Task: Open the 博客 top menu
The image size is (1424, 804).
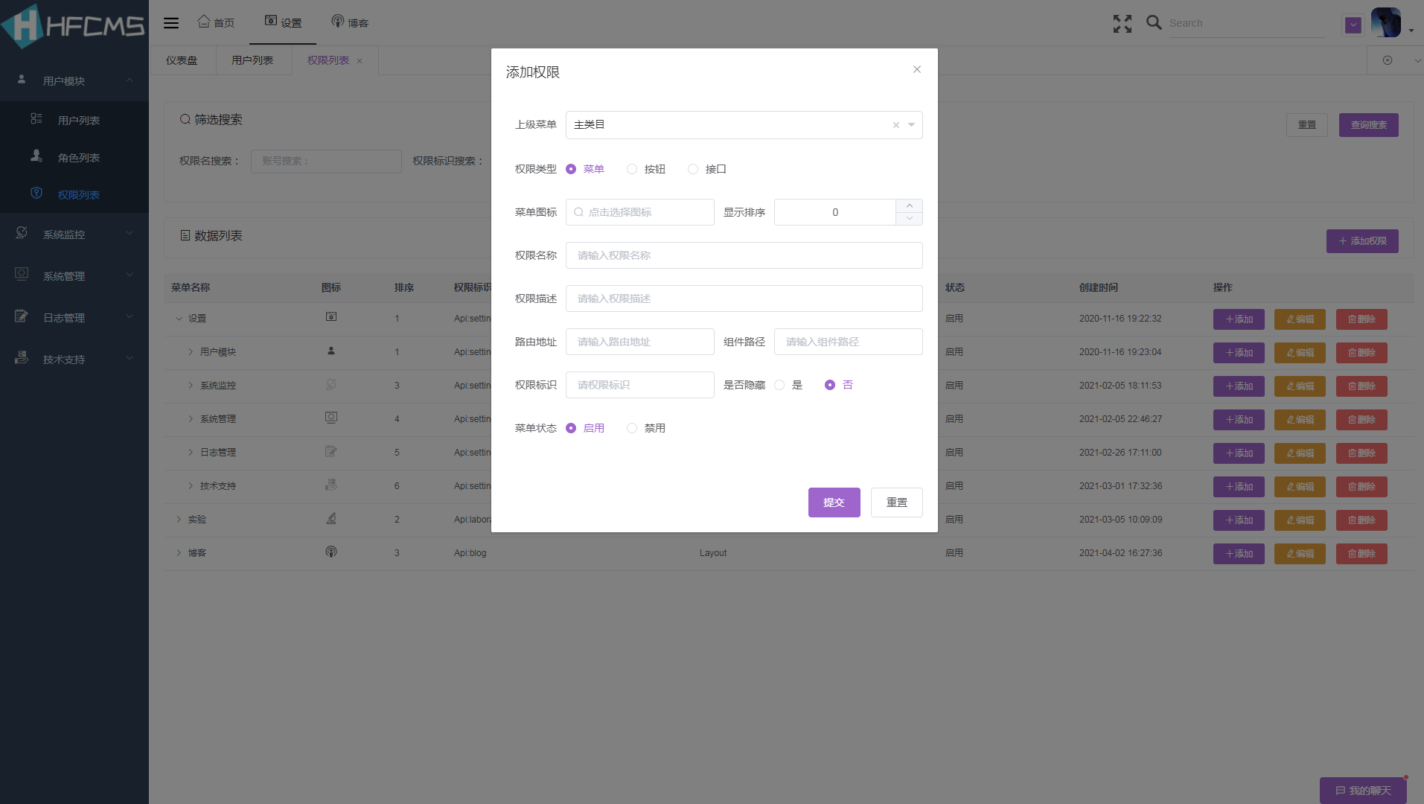Action: point(350,22)
